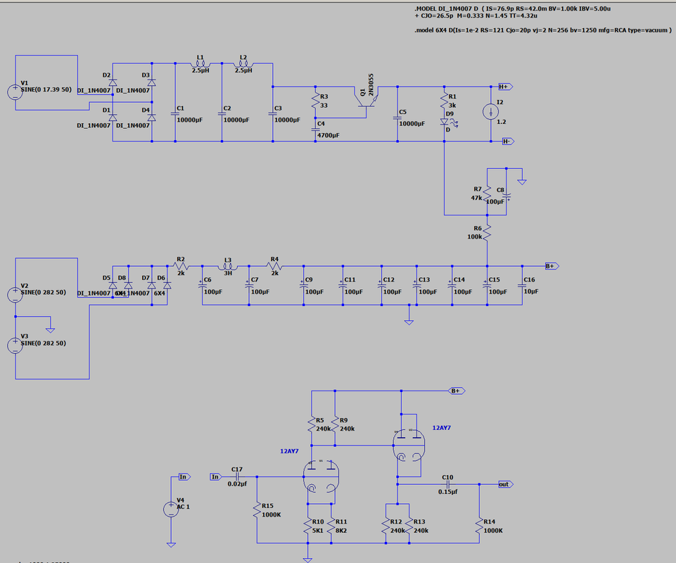
Task: Click the C3 10000µF value text
Action: pos(288,120)
